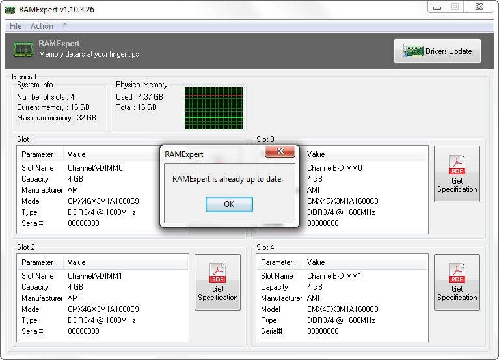This screenshot has height=360, width=499.
Task: Select DDR3/4 @ 1600MHz type in Slot 4
Action: 341,320
